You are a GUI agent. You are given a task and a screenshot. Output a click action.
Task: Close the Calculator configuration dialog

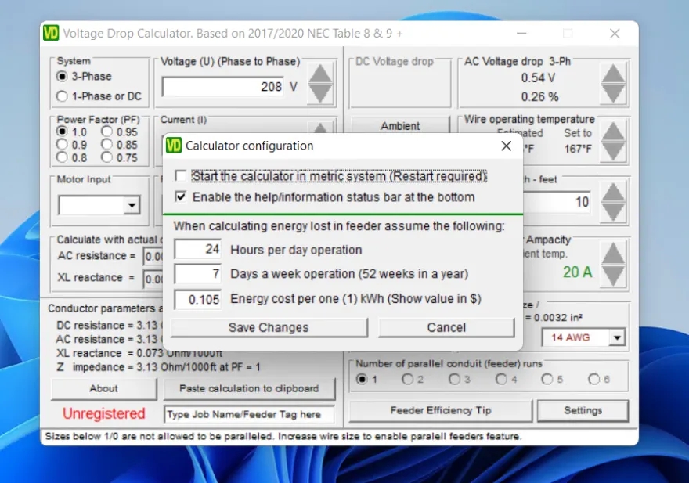pos(507,146)
